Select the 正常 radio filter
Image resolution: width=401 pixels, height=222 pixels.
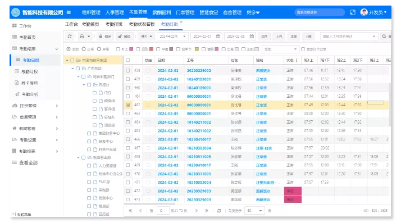click(x=84, y=49)
